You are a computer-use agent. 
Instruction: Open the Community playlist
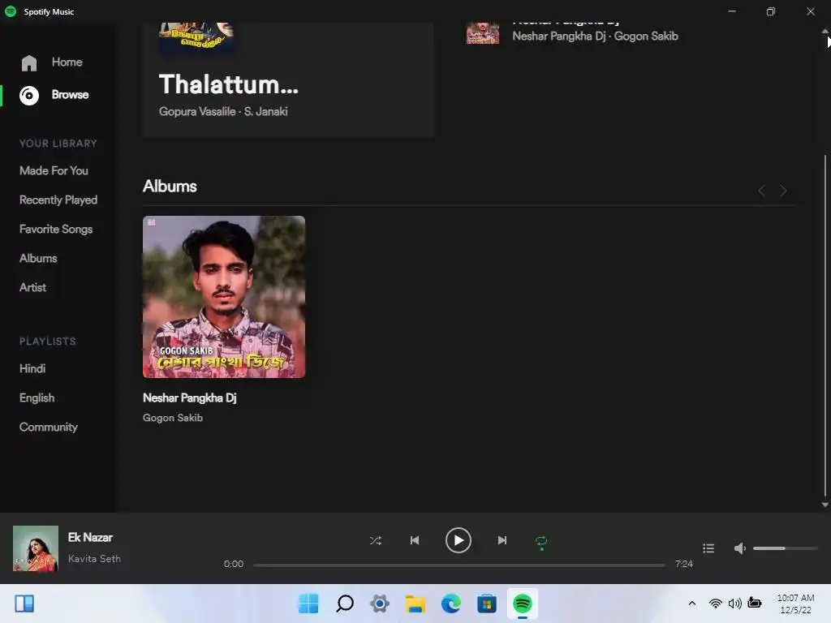[48, 427]
